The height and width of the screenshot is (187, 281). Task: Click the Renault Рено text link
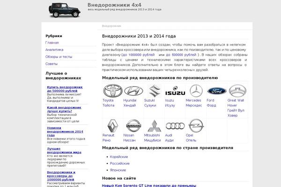(108, 138)
